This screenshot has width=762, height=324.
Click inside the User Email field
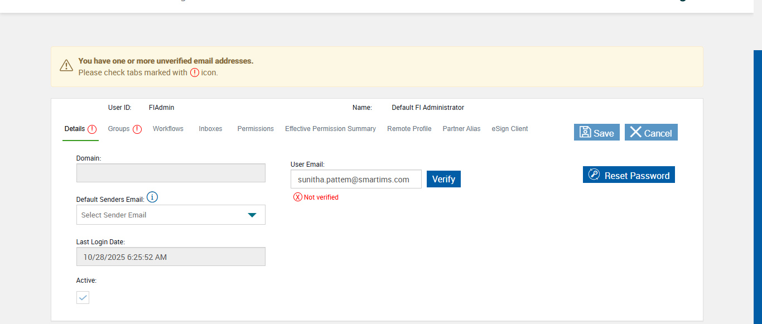[356, 180]
